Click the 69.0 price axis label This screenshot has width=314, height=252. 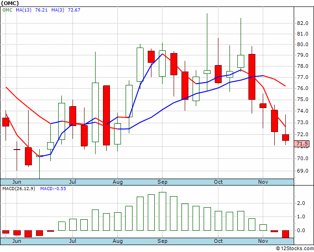tap(302, 171)
